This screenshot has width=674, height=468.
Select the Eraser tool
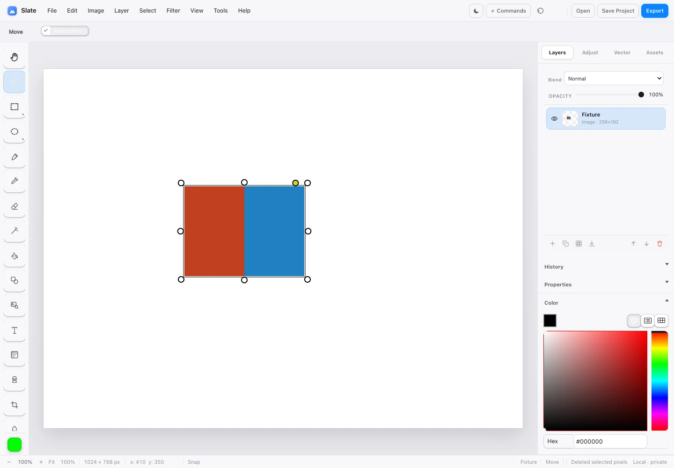tap(15, 206)
